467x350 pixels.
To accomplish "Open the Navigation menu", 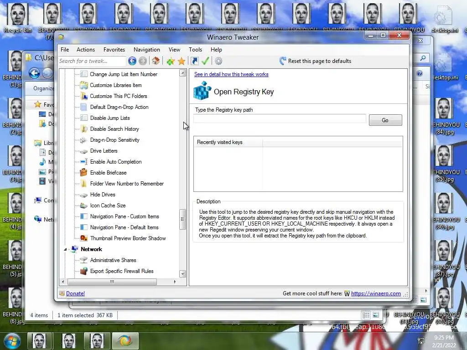I will 146,50.
